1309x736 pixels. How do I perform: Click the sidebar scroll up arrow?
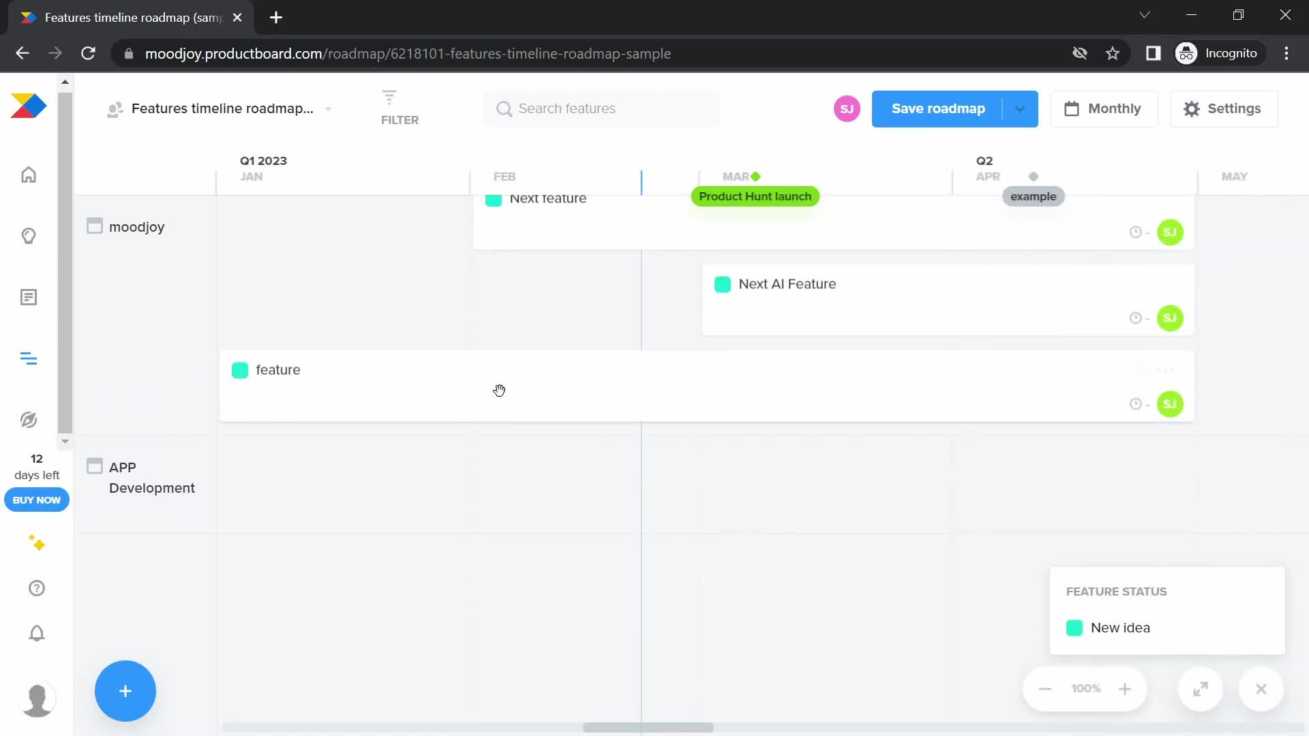tap(65, 82)
